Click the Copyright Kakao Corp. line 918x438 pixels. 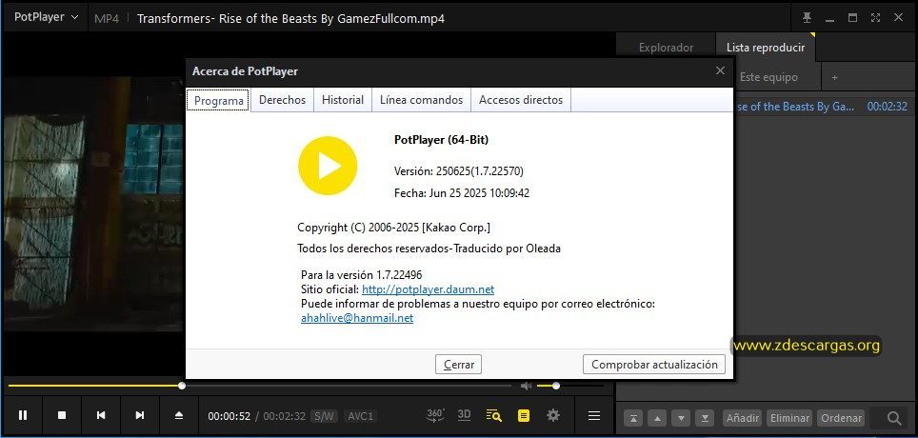tap(394, 228)
